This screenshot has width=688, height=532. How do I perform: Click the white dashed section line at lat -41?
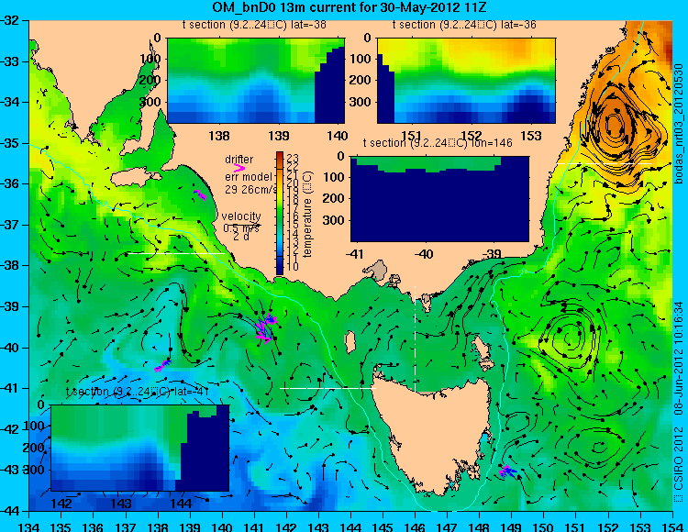coord(327,388)
